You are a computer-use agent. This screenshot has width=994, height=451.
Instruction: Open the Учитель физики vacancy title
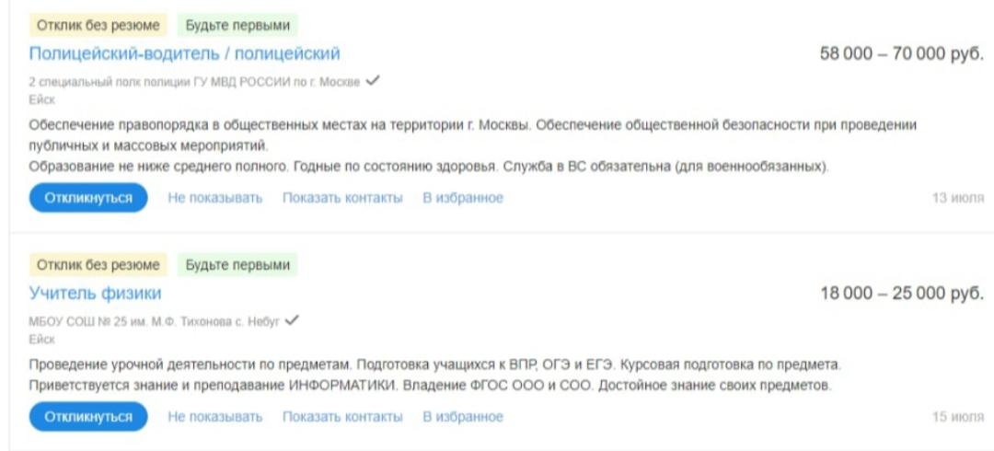(95, 293)
